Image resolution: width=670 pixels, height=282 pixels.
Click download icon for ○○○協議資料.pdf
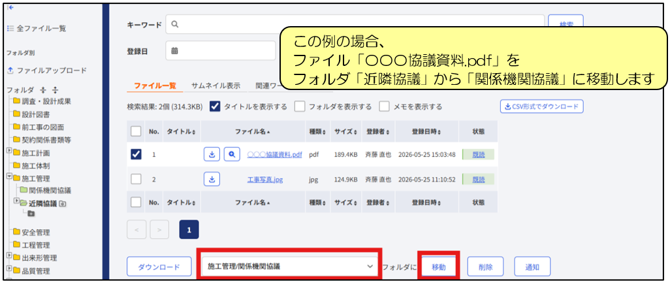coord(212,155)
